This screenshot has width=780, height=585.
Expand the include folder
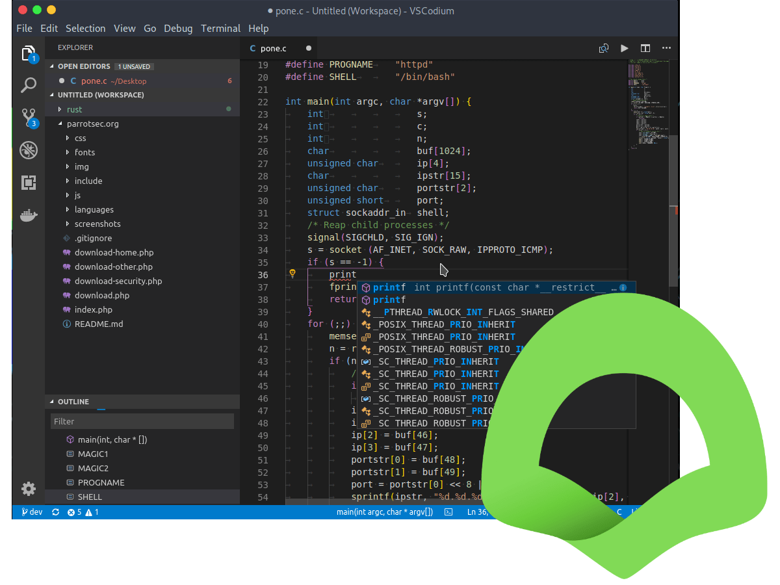coord(142,181)
